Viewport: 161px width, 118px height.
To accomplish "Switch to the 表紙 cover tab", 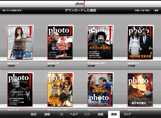I will click(101, 114).
